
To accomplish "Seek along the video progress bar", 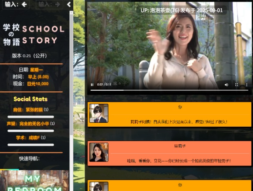I will click(x=169, y=90).
